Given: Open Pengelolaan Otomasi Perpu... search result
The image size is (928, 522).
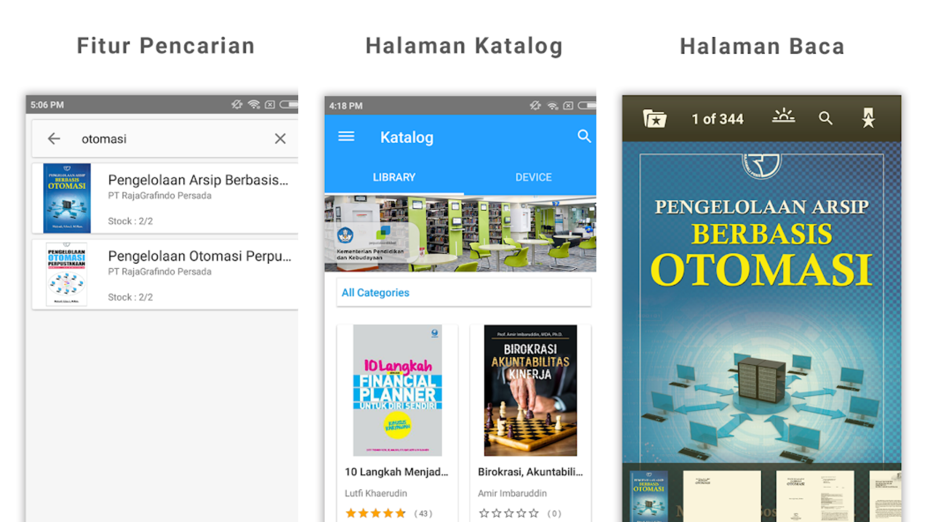Looking at the screenshot, I should click(165, 275).
